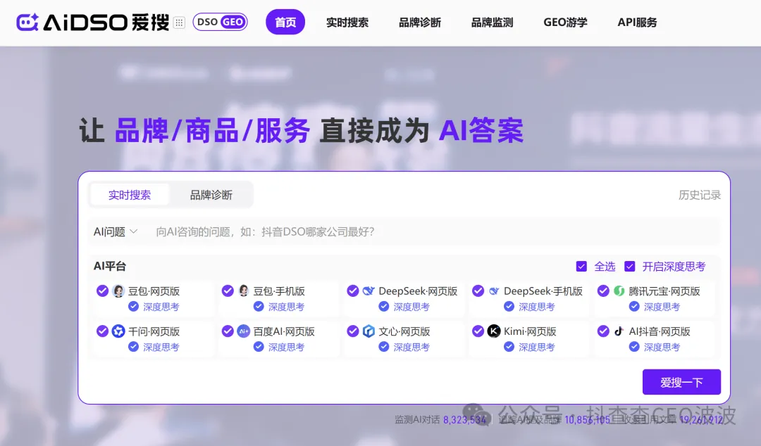Click the DSO GEO badge
The height and width of the screenshot is (446, 761).
tap(220, 22)
